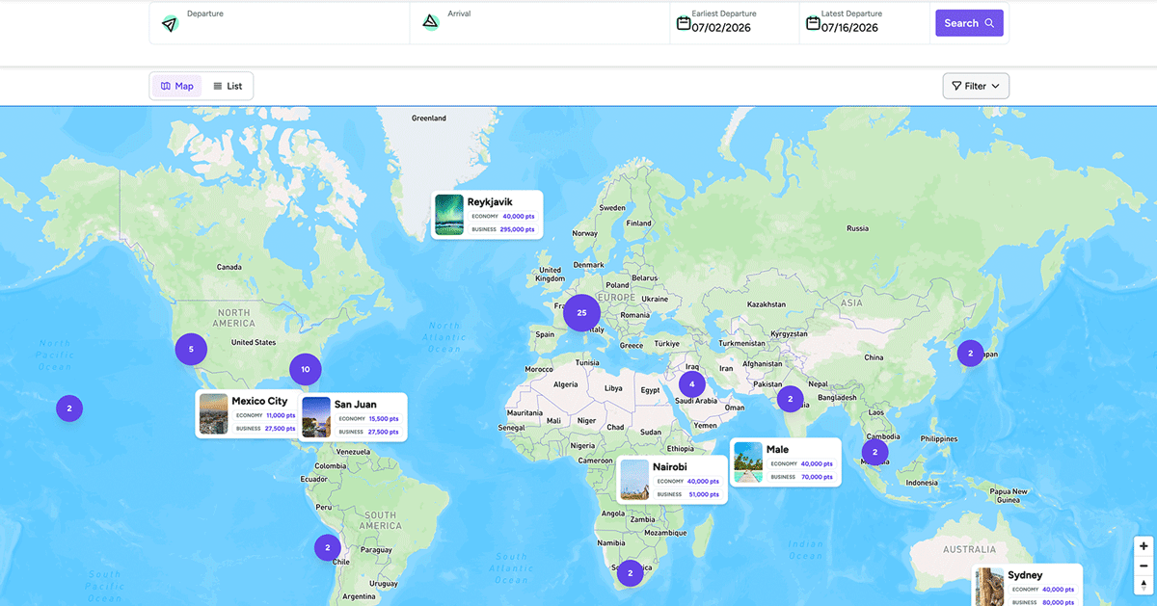This screenshot has width=1157, height=606.
Task: Open the Latest Departure calendar icon
Action: (x=813, y=22)
